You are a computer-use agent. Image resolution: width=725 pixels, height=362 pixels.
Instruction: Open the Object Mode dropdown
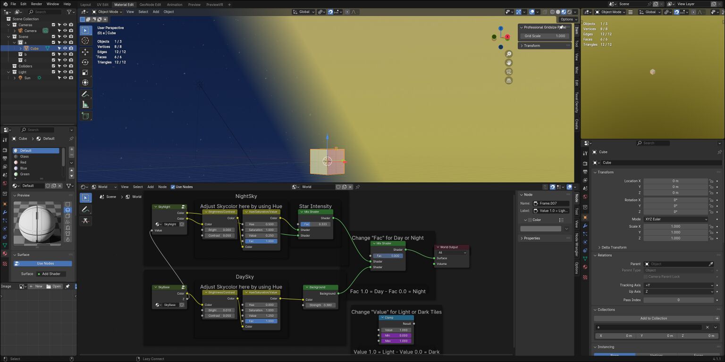click(108, 12)
